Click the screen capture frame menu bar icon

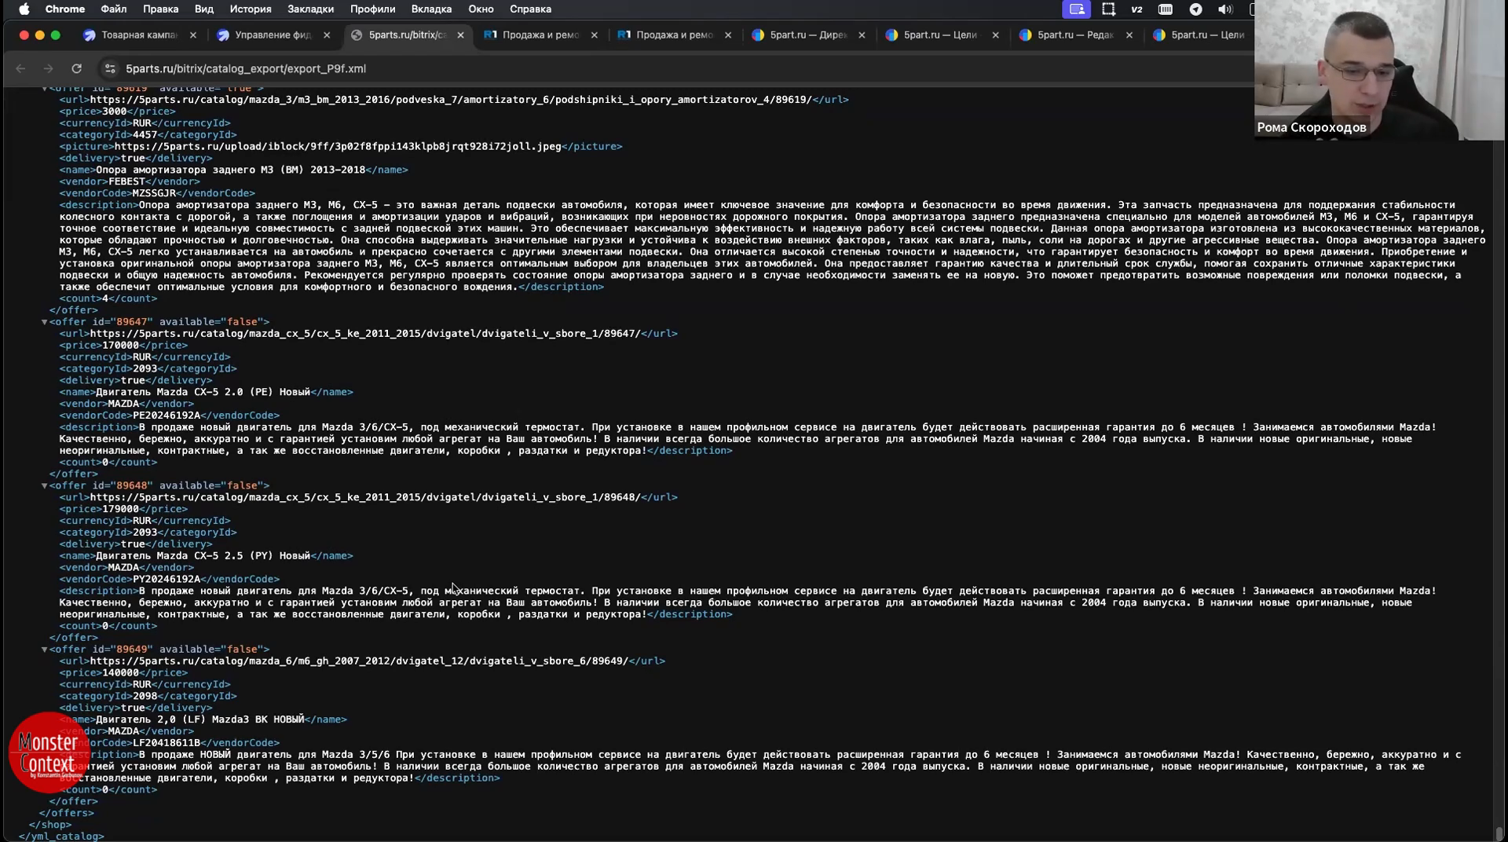click(x=1108, y=9)
